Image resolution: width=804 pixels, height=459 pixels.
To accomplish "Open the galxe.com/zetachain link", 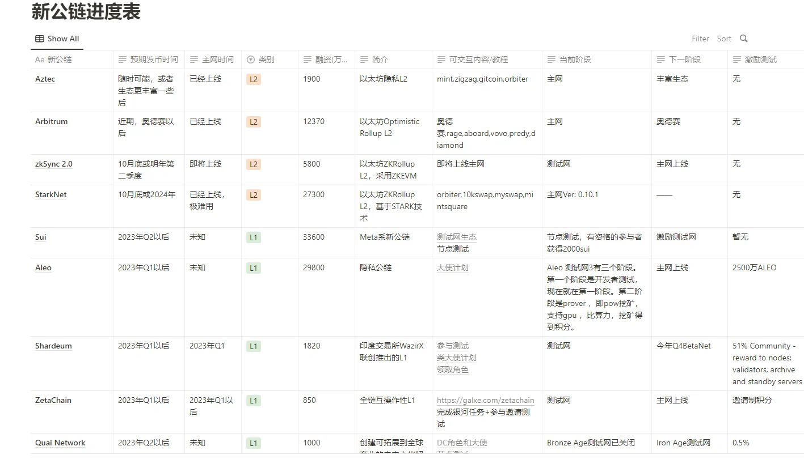I will (x=485, y=400).
